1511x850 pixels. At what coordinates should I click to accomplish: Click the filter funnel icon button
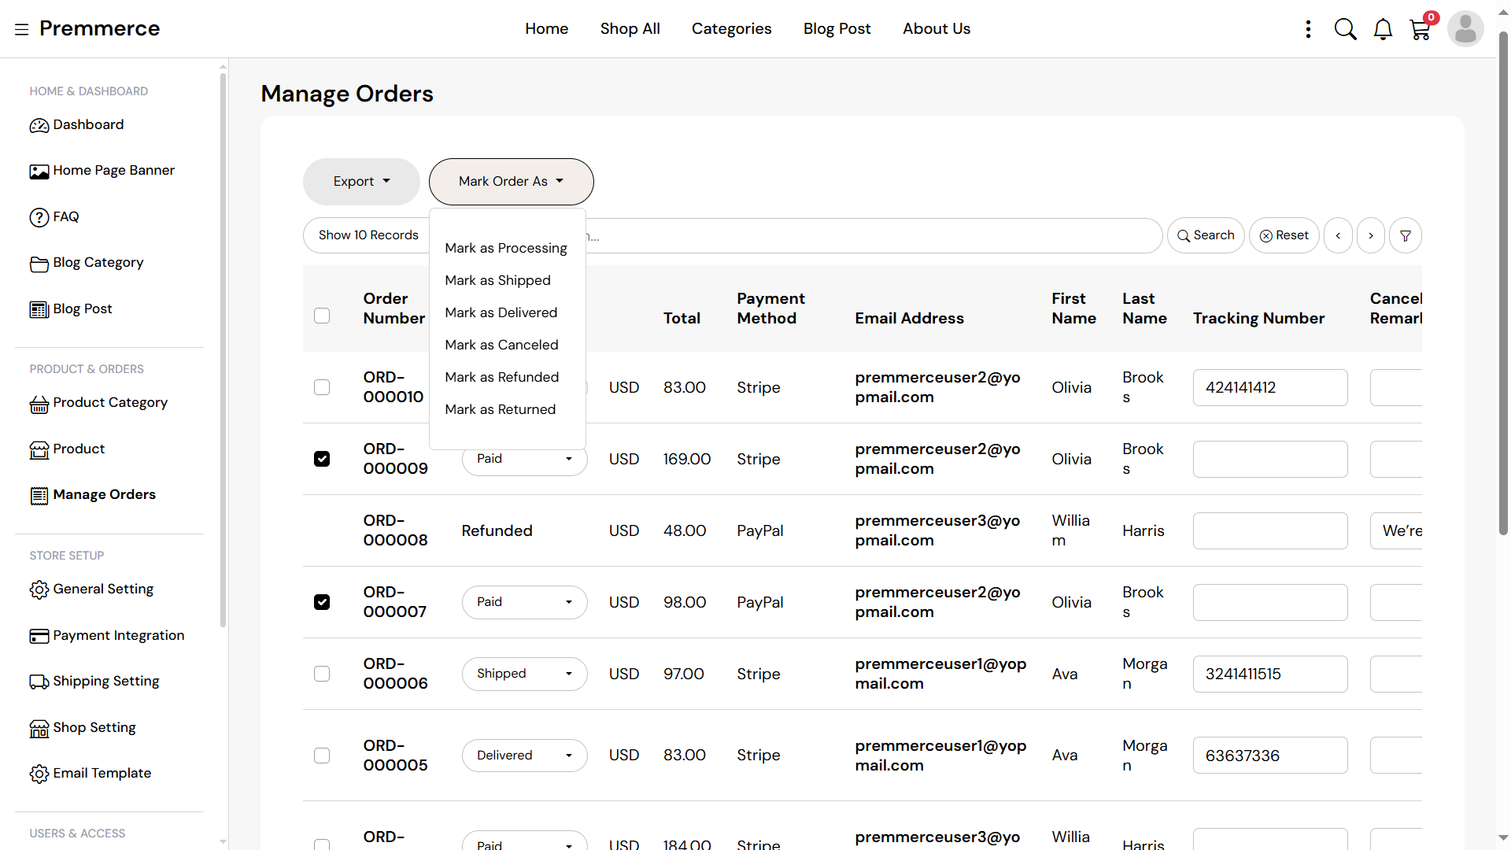(1406, 235)
